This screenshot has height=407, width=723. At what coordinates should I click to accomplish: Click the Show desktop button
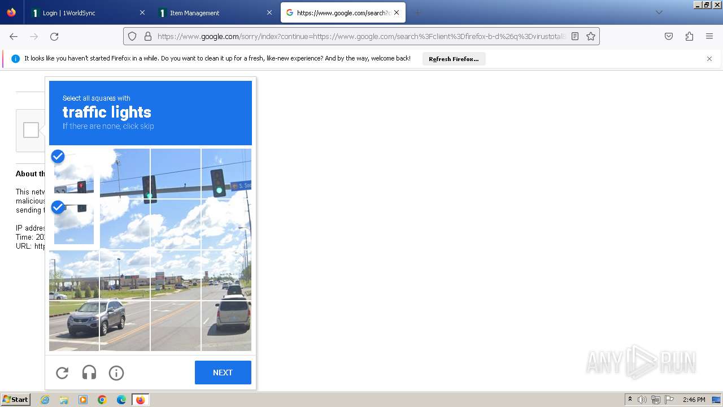(x=716, y=400)
